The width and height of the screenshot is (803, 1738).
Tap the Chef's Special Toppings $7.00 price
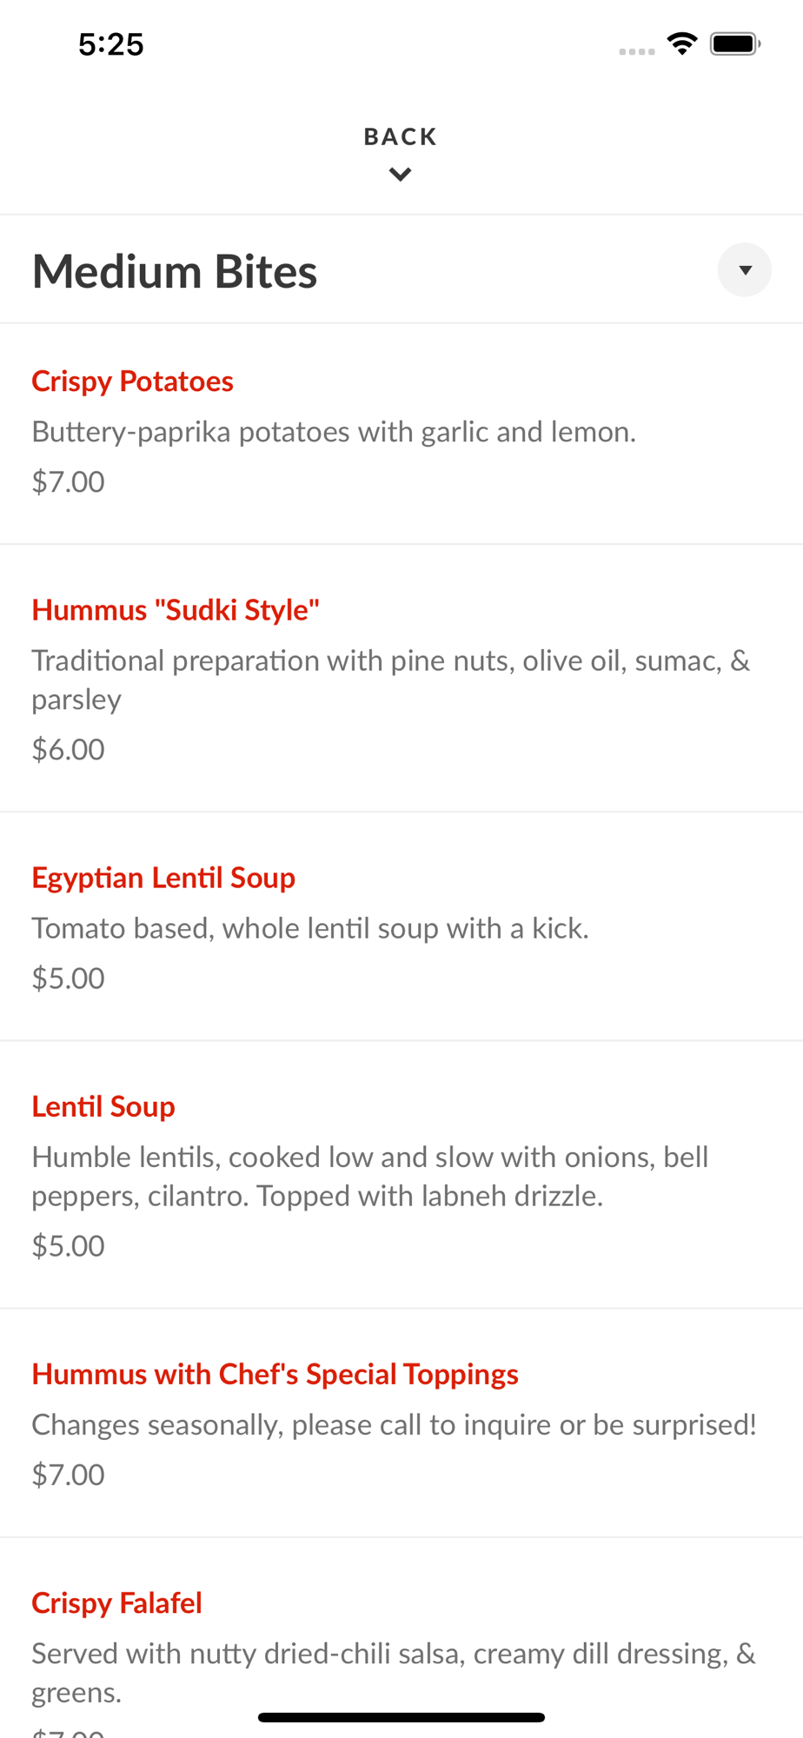pos(68,1475)
